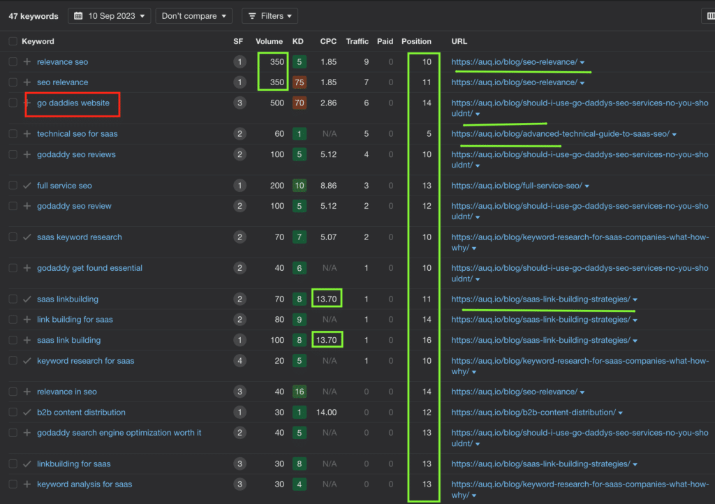Select checkbox beside 'full service seo'
Screen dimensions: 715x504
pos(13,186)
